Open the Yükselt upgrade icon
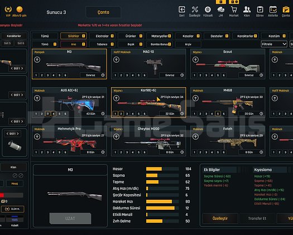The image size is (293, 235). [208, 10]
